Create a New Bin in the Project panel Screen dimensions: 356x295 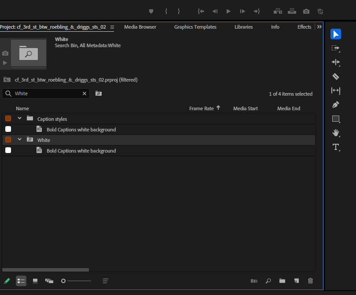click(282, 281)
